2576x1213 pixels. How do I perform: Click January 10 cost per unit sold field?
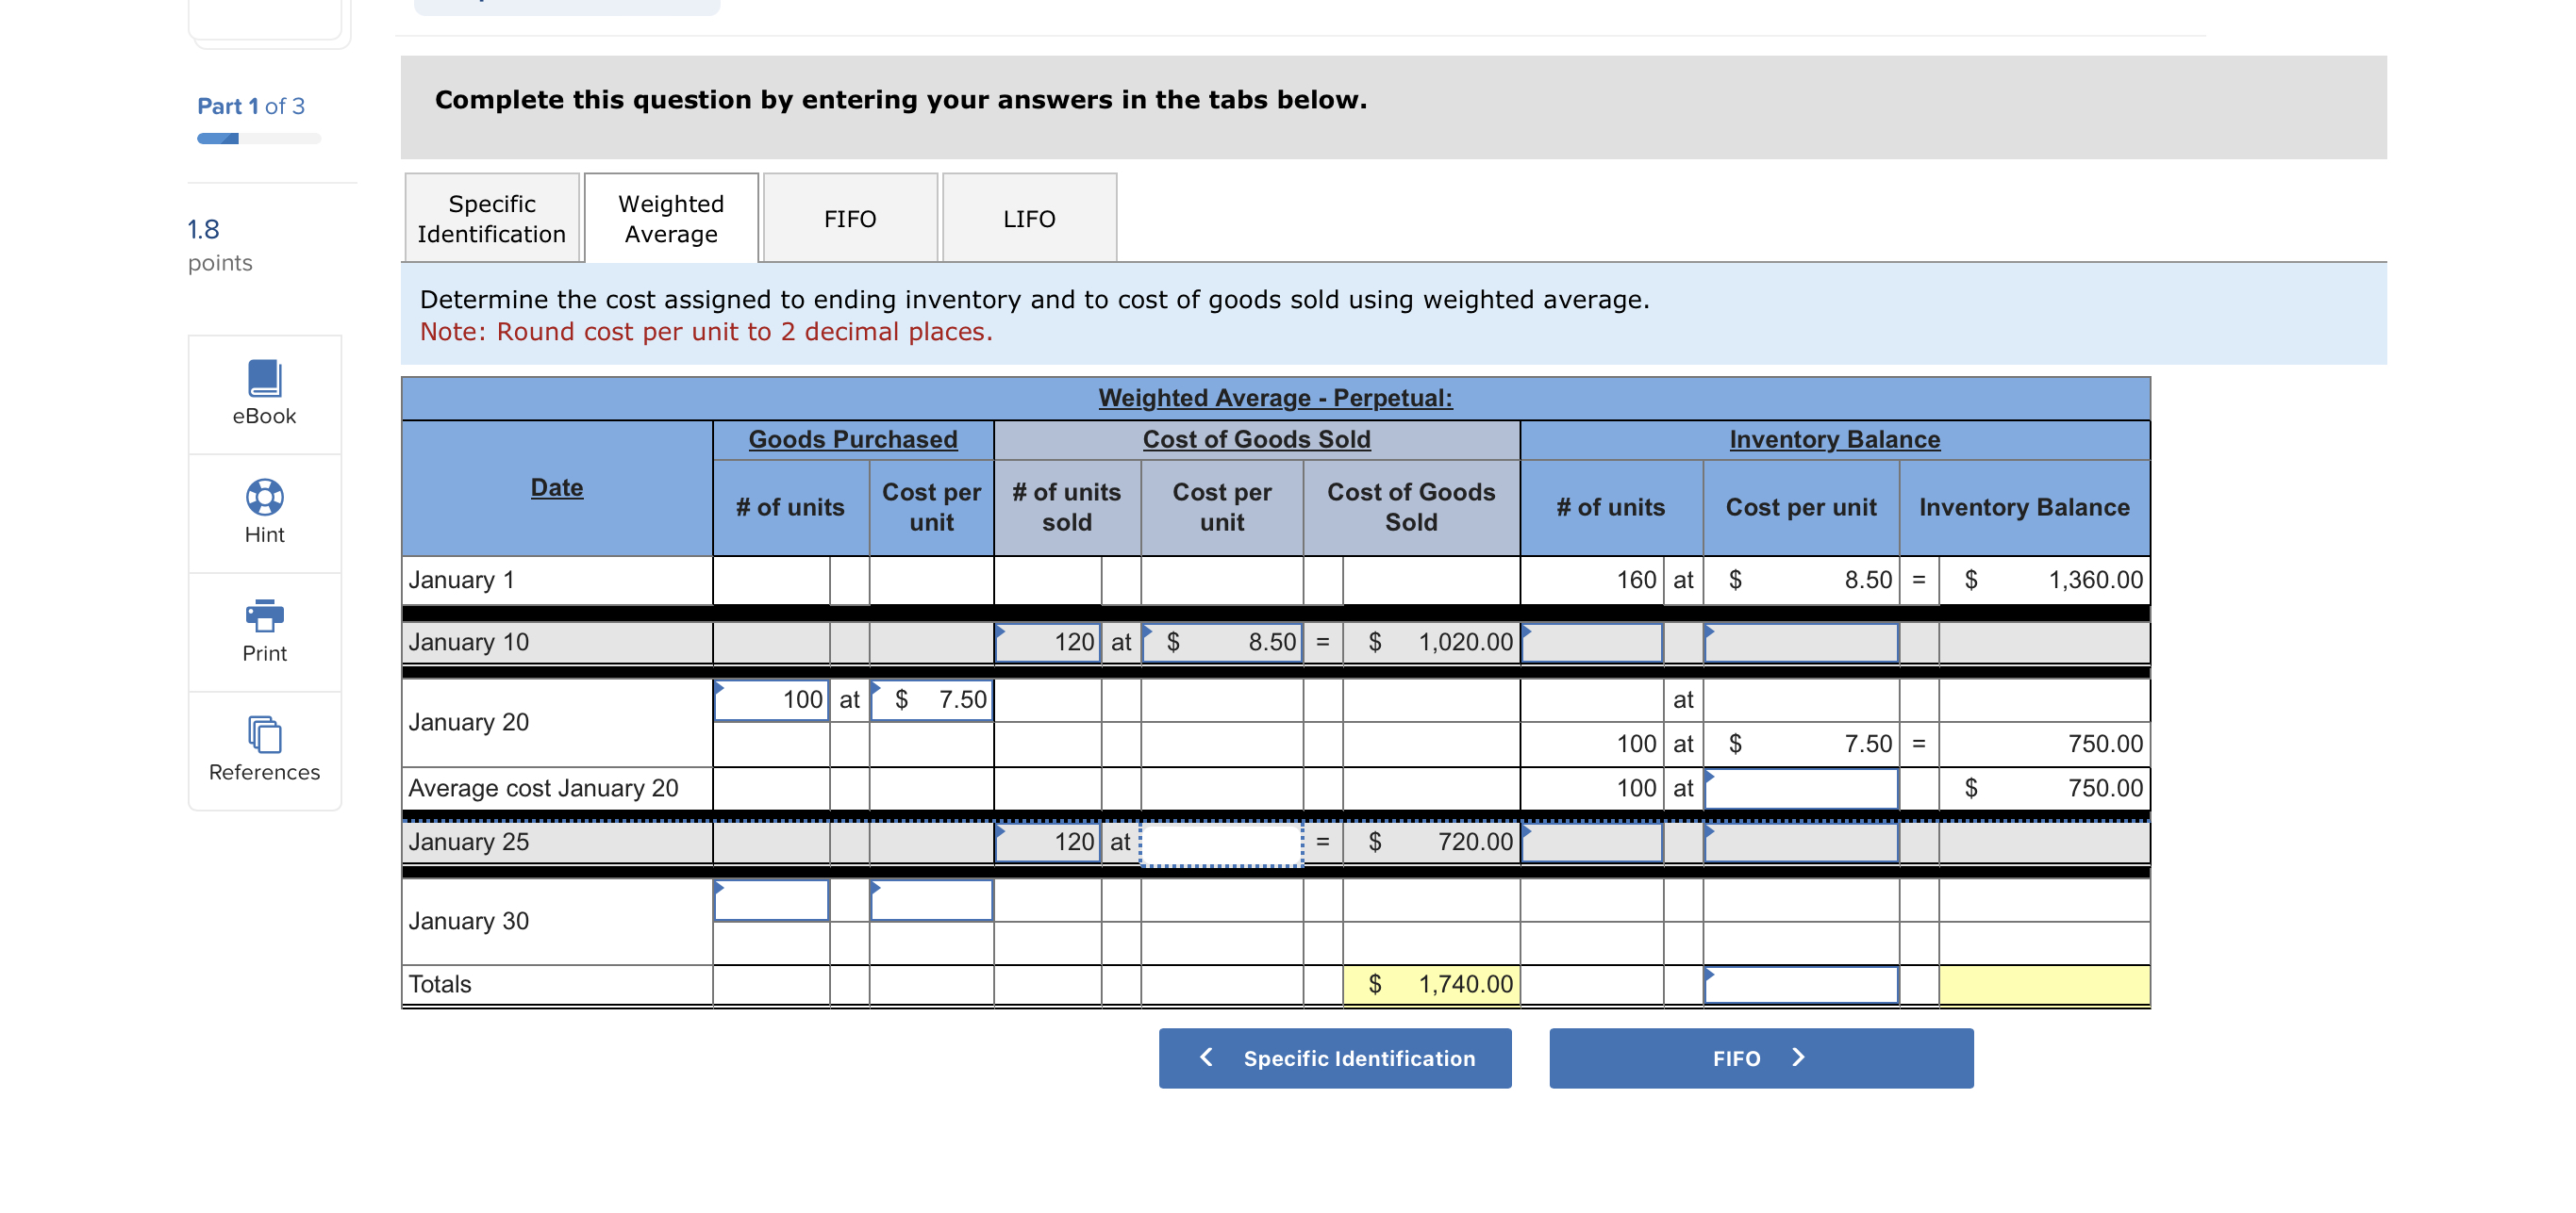(1222, 643)
